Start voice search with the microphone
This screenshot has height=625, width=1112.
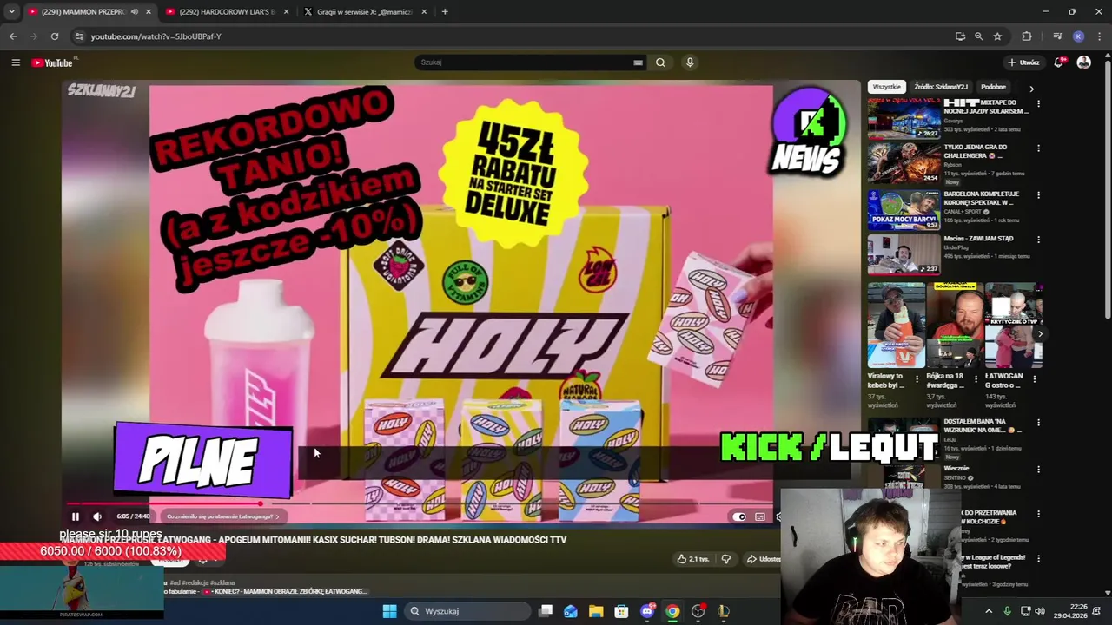click(x=690, y=62)
